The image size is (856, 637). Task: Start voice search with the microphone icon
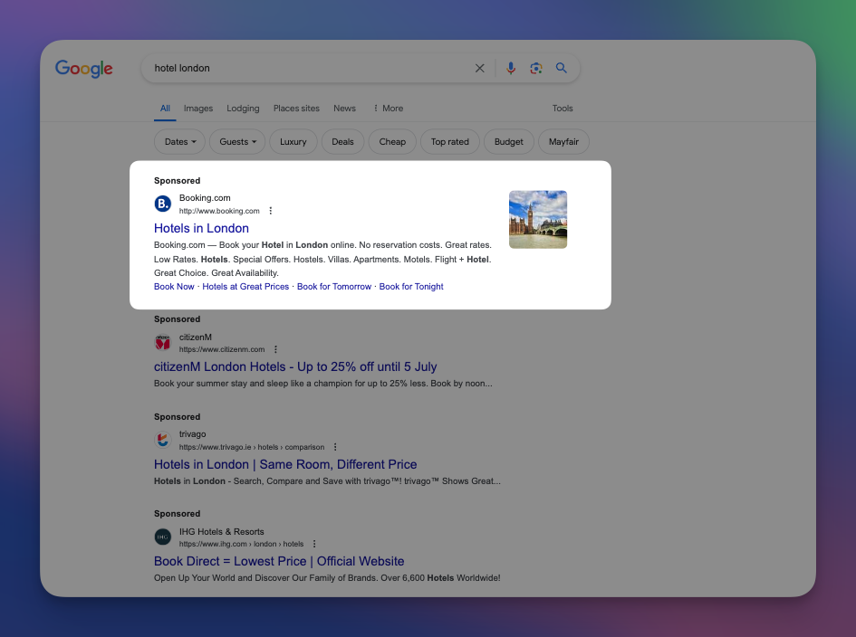point(511,68)
